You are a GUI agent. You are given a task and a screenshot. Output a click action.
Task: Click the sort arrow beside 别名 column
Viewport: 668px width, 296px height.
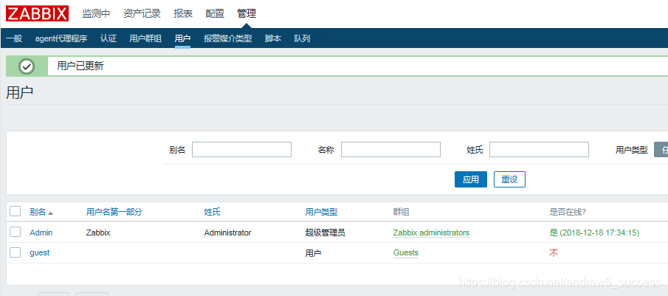(x=50, y=213)
